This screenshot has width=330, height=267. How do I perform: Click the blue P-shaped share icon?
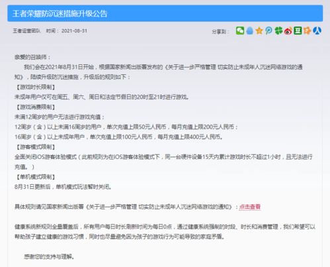[268, 30]
